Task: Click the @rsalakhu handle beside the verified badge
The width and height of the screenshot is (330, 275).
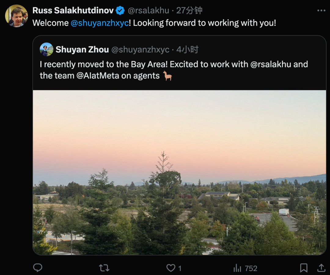Action: tap(148, 11)
